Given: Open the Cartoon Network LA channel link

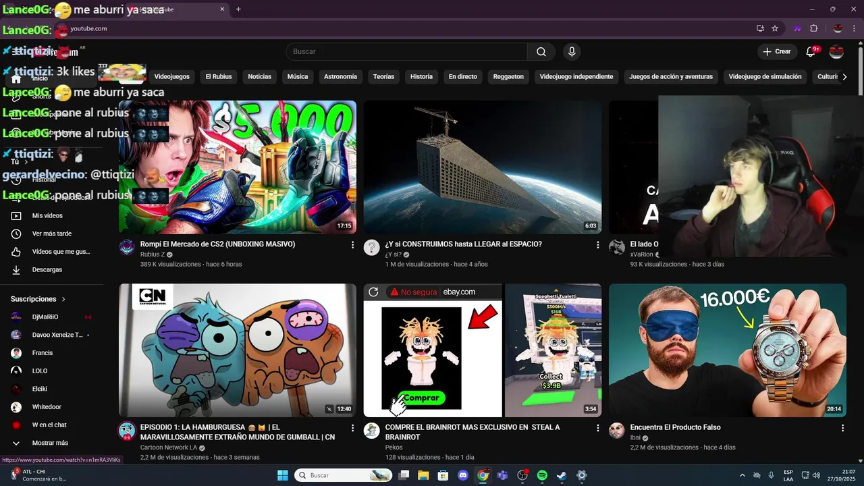Looking at the screenshot, I should (x=169, y=448).
